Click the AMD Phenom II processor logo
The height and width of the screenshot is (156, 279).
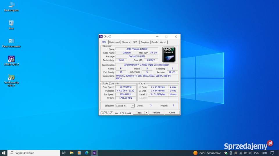[169, 54]
